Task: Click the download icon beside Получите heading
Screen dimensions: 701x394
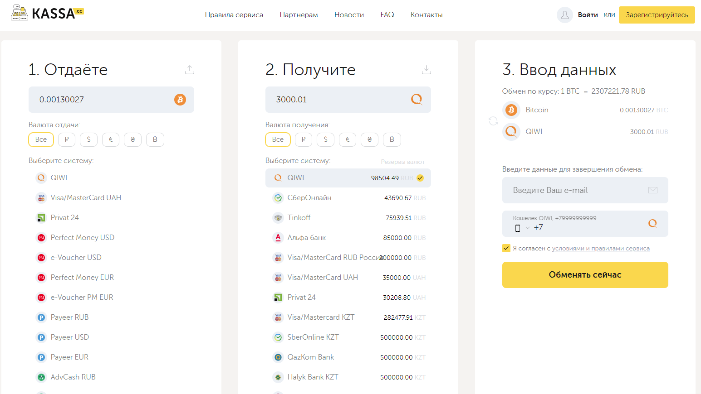Action: point(426,70)
